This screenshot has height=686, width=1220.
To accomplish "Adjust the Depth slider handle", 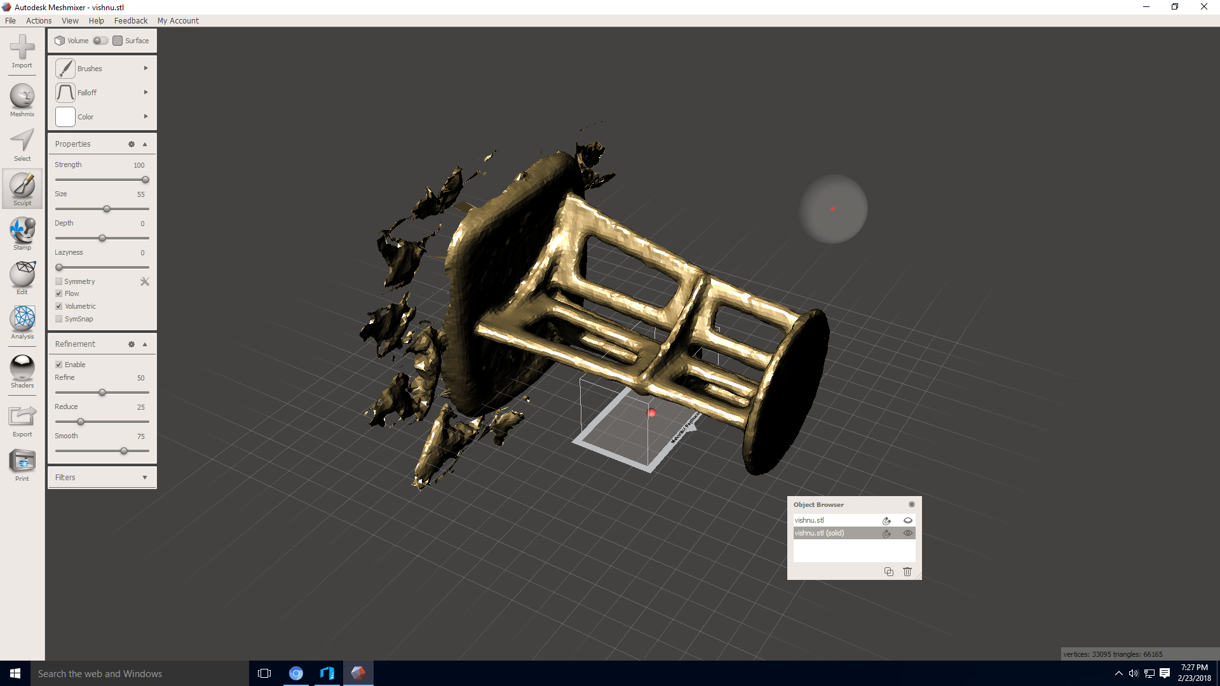I will (x=102, y=238).
